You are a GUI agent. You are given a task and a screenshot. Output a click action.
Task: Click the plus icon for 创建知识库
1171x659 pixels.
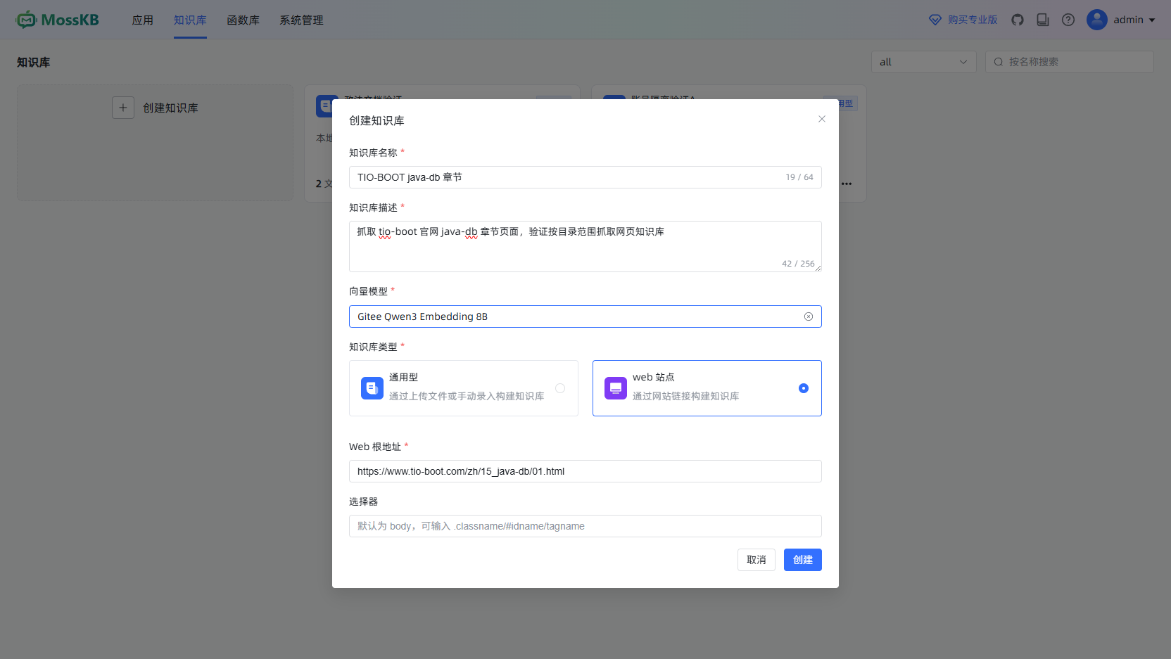(x=123, y=108)
